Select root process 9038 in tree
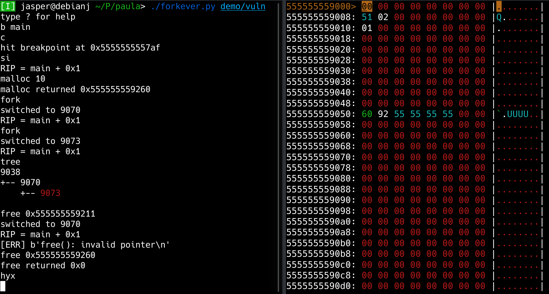Screen dimensions: 549x294 click(x=10, y=172)
